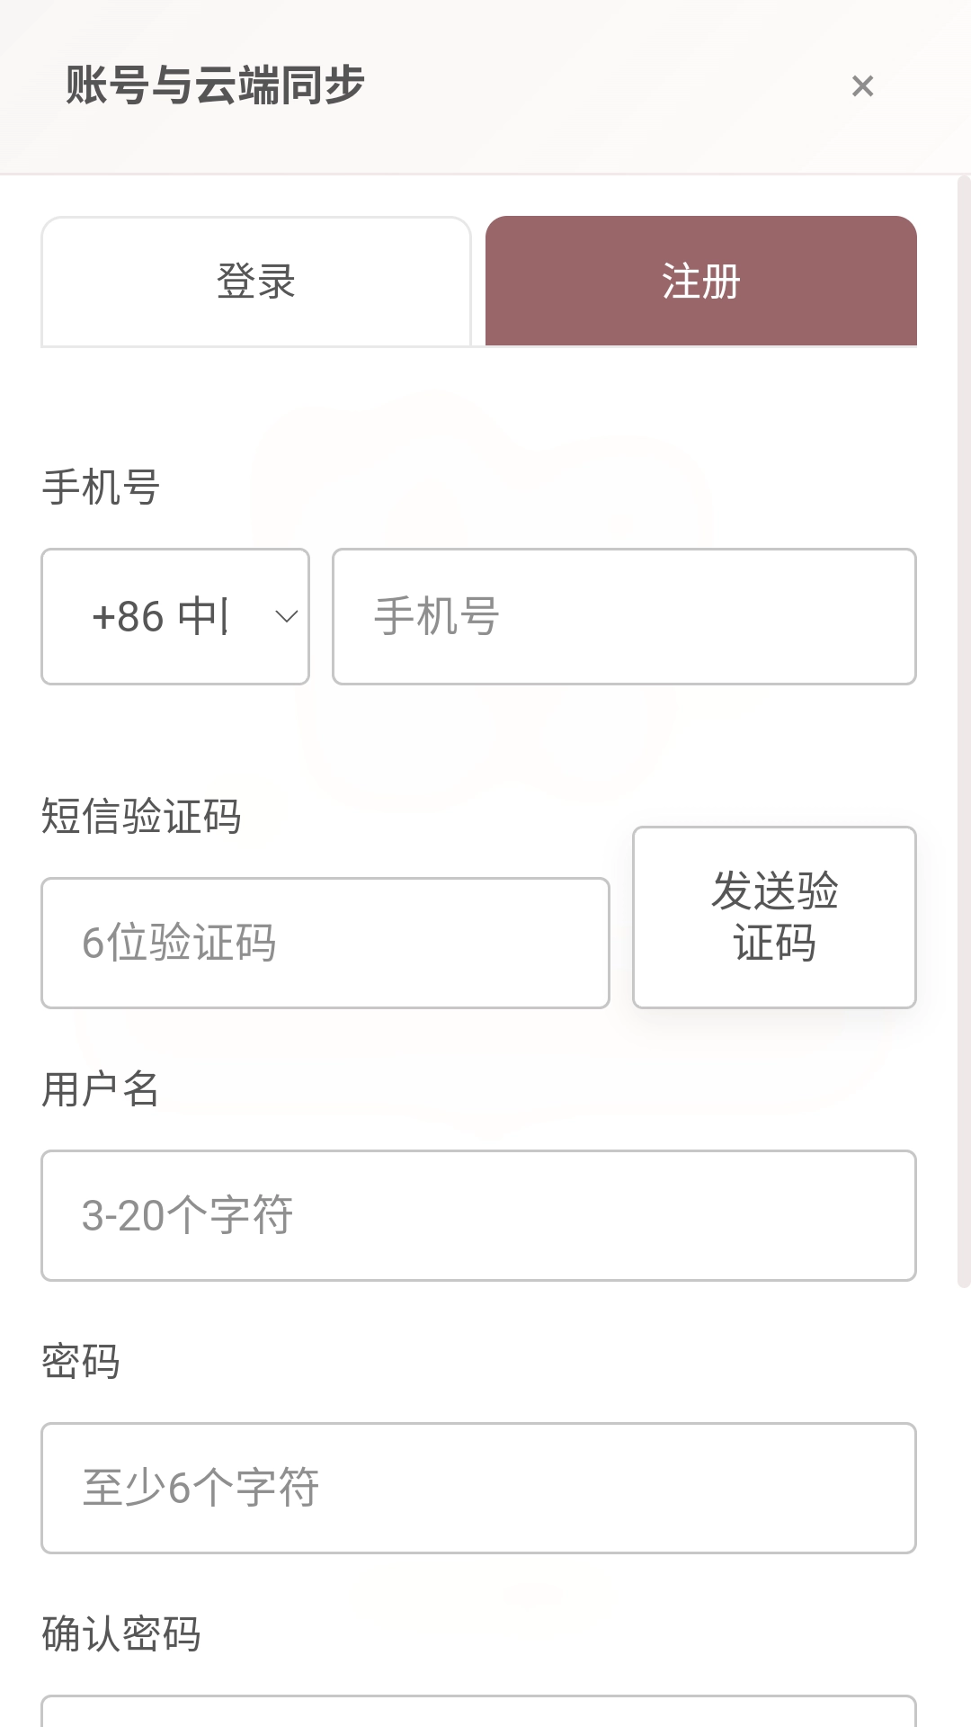Screen dimensions: 971x1727
Task: Select the 注册 tab
Action: coord(700,282)
